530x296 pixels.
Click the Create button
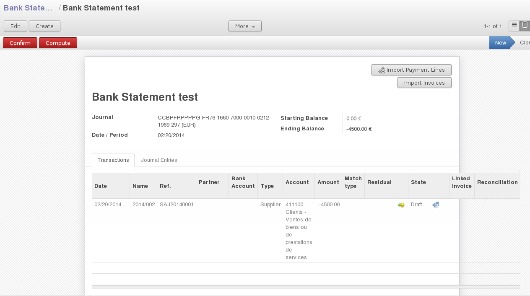point(44,26)
